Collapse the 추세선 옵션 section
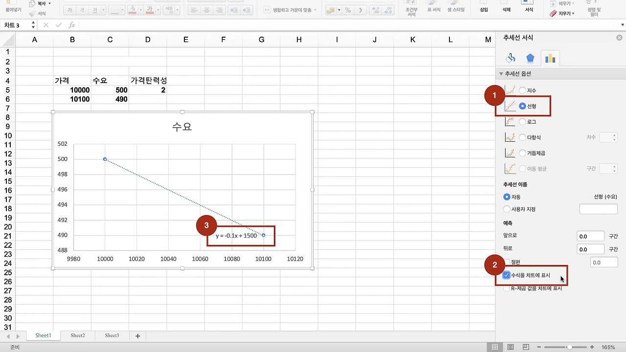Viewport: 626px width, 352px height. pyautogui.click(x=501, y=73)
